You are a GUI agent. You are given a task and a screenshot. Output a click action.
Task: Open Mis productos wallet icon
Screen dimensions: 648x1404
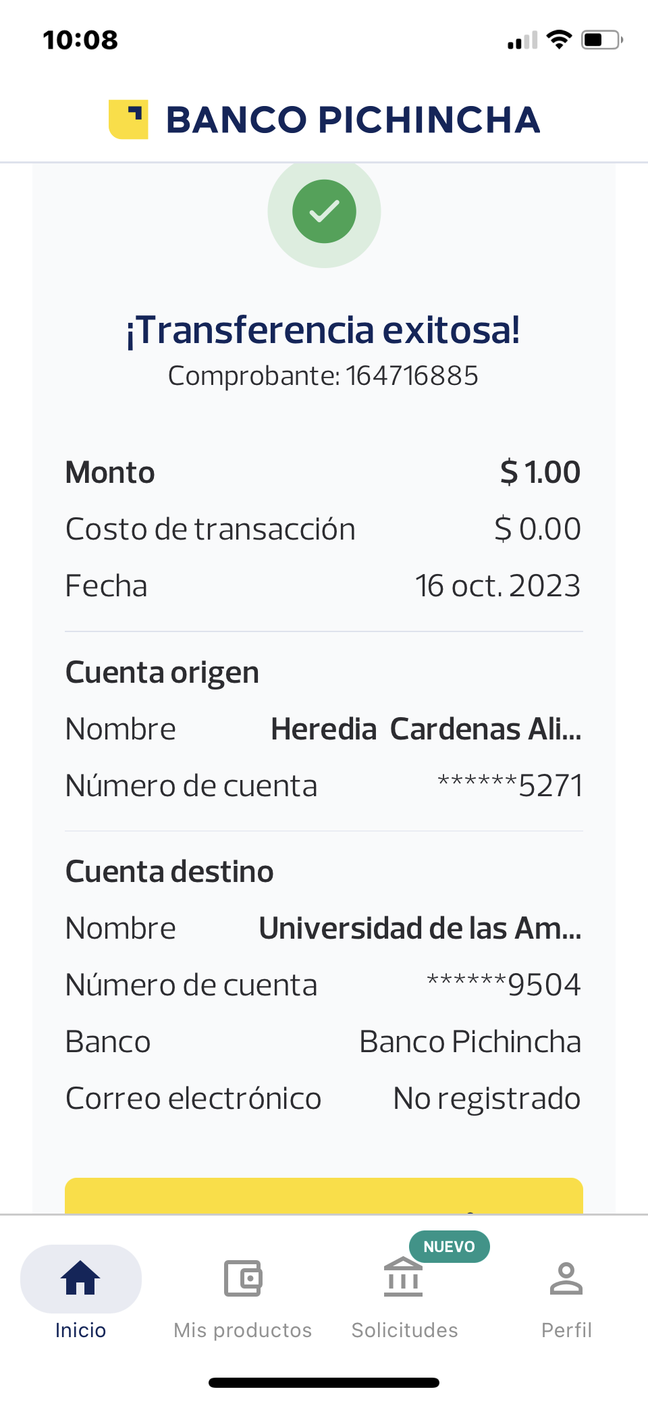pos(242,1278)
